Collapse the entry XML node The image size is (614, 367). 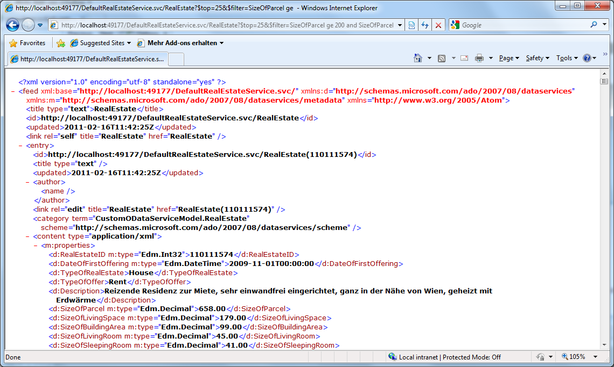point(20,146)
